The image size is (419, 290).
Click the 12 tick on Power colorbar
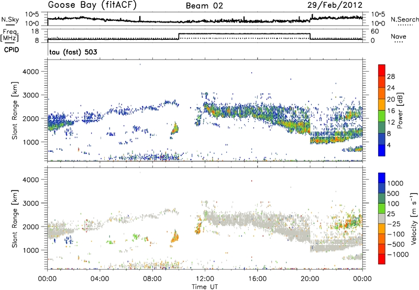(391, 122)
